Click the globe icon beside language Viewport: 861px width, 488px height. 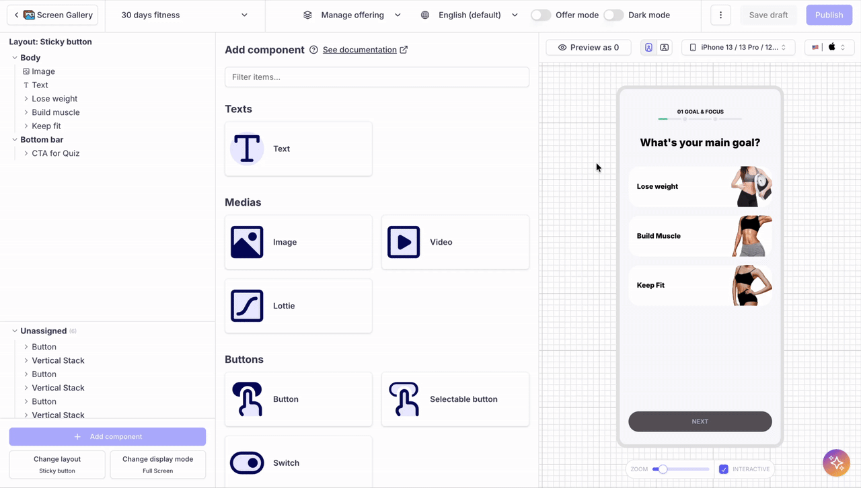pyautogui.click(x=425, y=15)
